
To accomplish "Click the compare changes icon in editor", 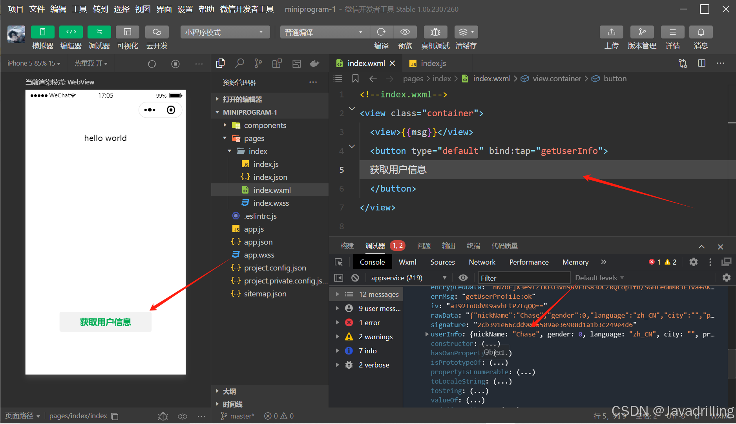I will pos(683,63).
